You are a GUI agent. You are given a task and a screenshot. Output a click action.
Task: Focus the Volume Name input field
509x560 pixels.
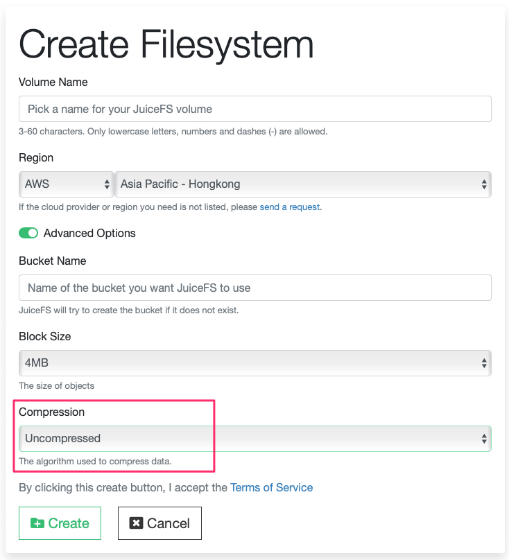click(255, 109)
